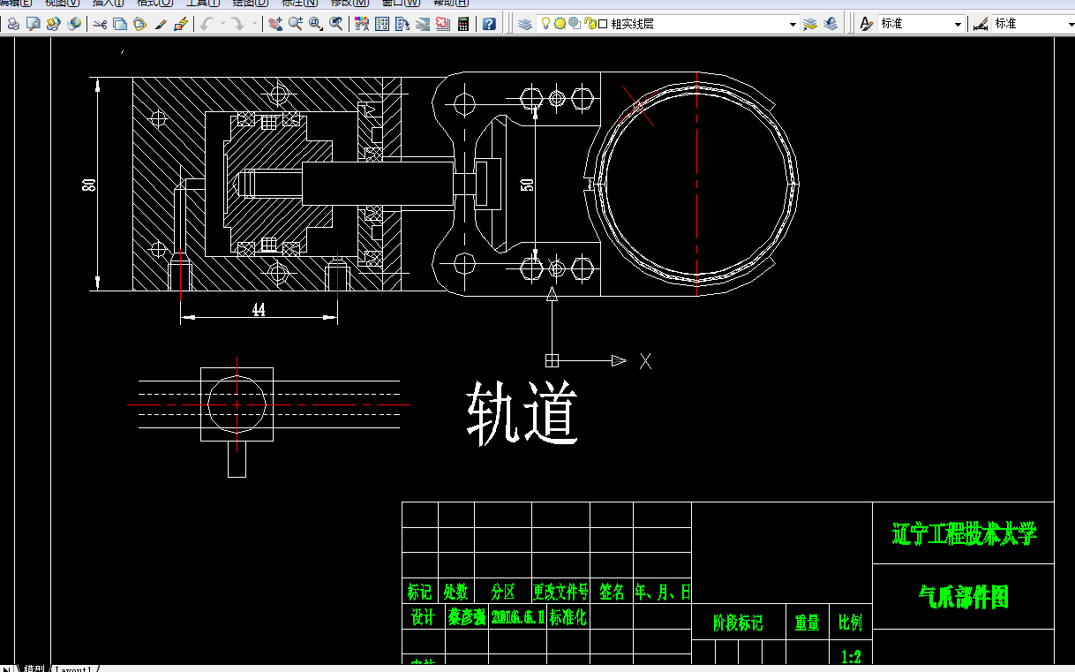
Task: Open the 窗口(W) menu
Action: click(402, 4)
